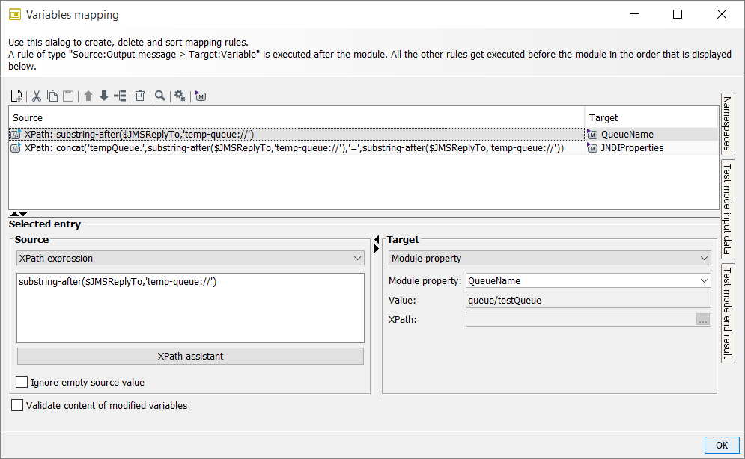745x459 pixels.
Task: Click the cut scissors icon
Action: 36,96
